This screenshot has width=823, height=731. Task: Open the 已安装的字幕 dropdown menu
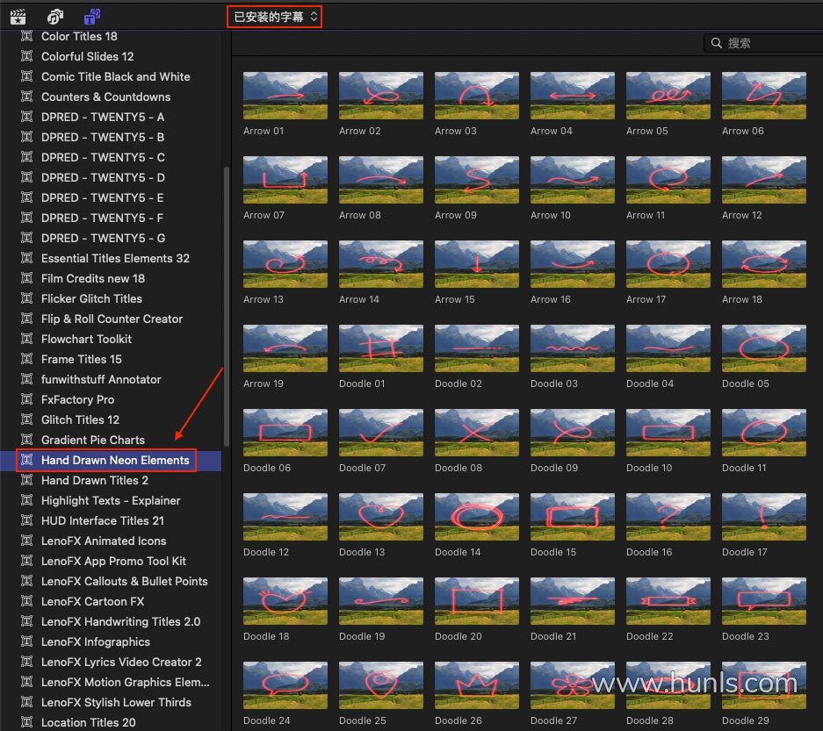(275, 17)
